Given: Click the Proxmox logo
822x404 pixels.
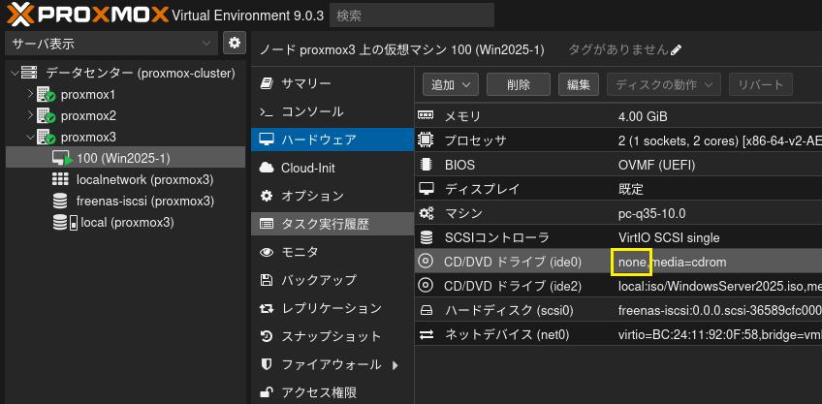Looking at the screenshot, I should pos(87,15).
